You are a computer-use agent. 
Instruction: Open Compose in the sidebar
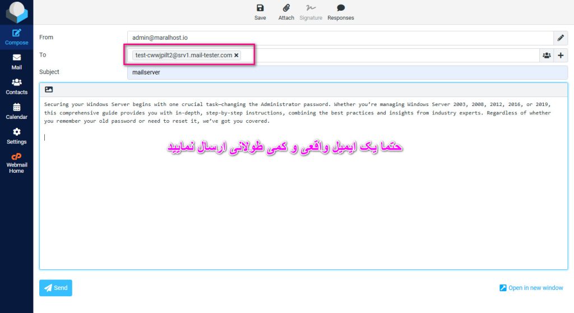tap(16, 37)
